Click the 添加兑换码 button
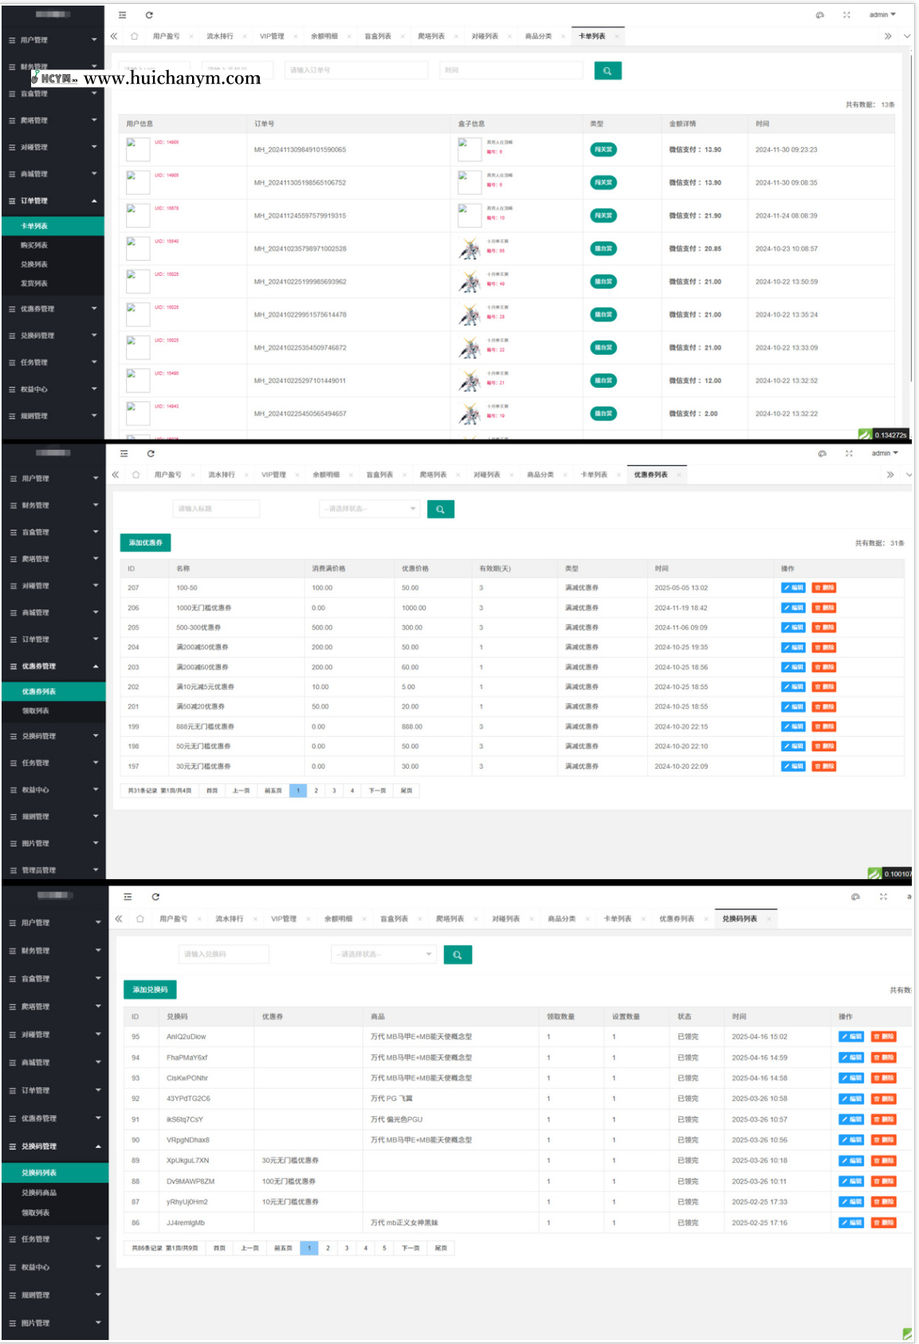This screenshot has width=919, height=1344. pos(150,990)
